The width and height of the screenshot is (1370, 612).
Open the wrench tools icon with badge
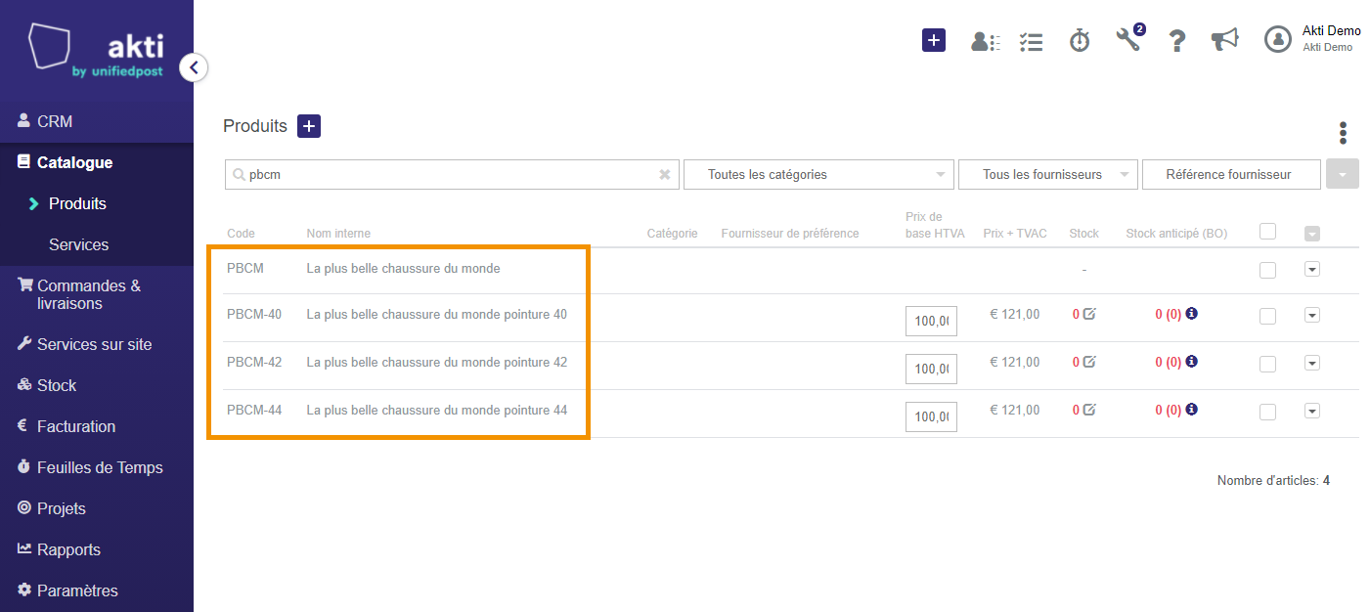[1129, 38]
